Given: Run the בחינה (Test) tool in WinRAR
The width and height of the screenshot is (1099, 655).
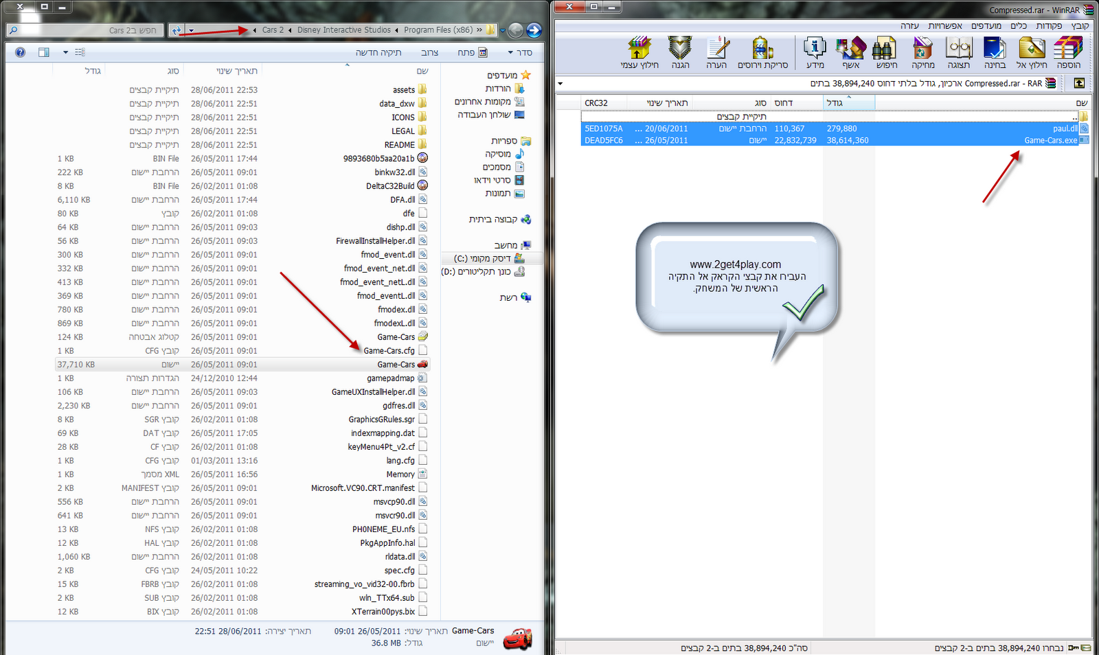Looking at the screenshot, I should coord(995,52).
